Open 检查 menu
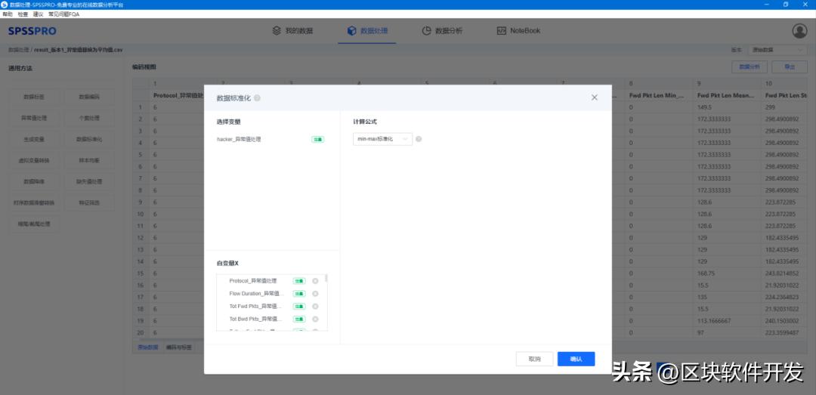The height and width of the screenshot is (395, 816). click(x=23, y=14)
